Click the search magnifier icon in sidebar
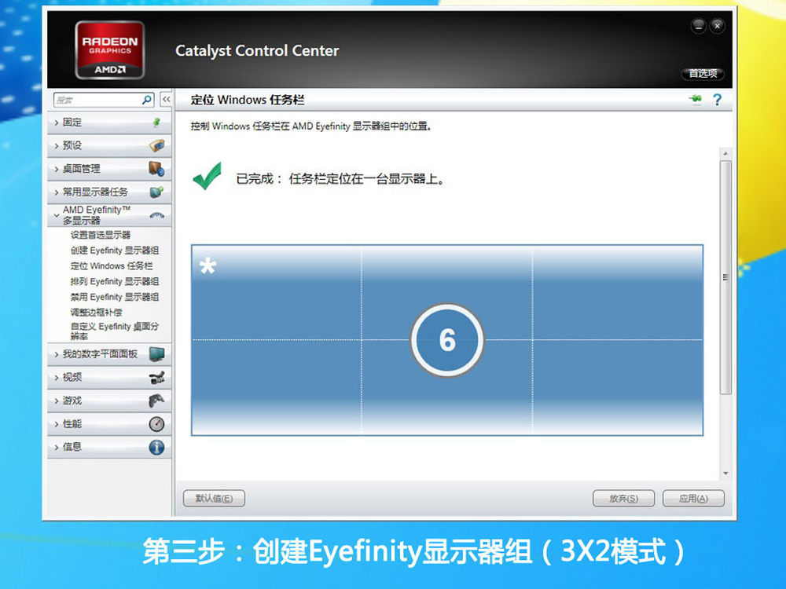Screen dimensions: 786x589 [147, 100]
